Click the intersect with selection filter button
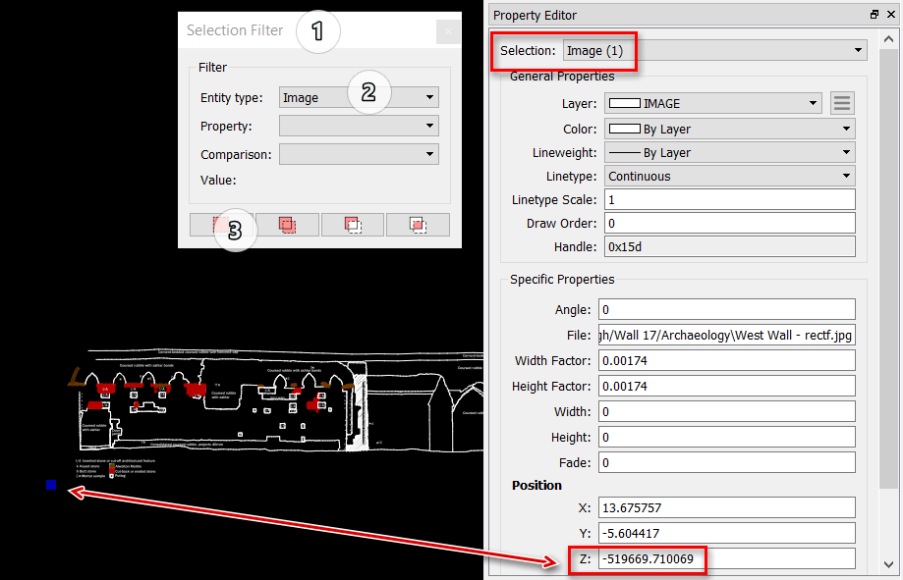903x580 pixels. pyautogui.click(x=419, y=225)
